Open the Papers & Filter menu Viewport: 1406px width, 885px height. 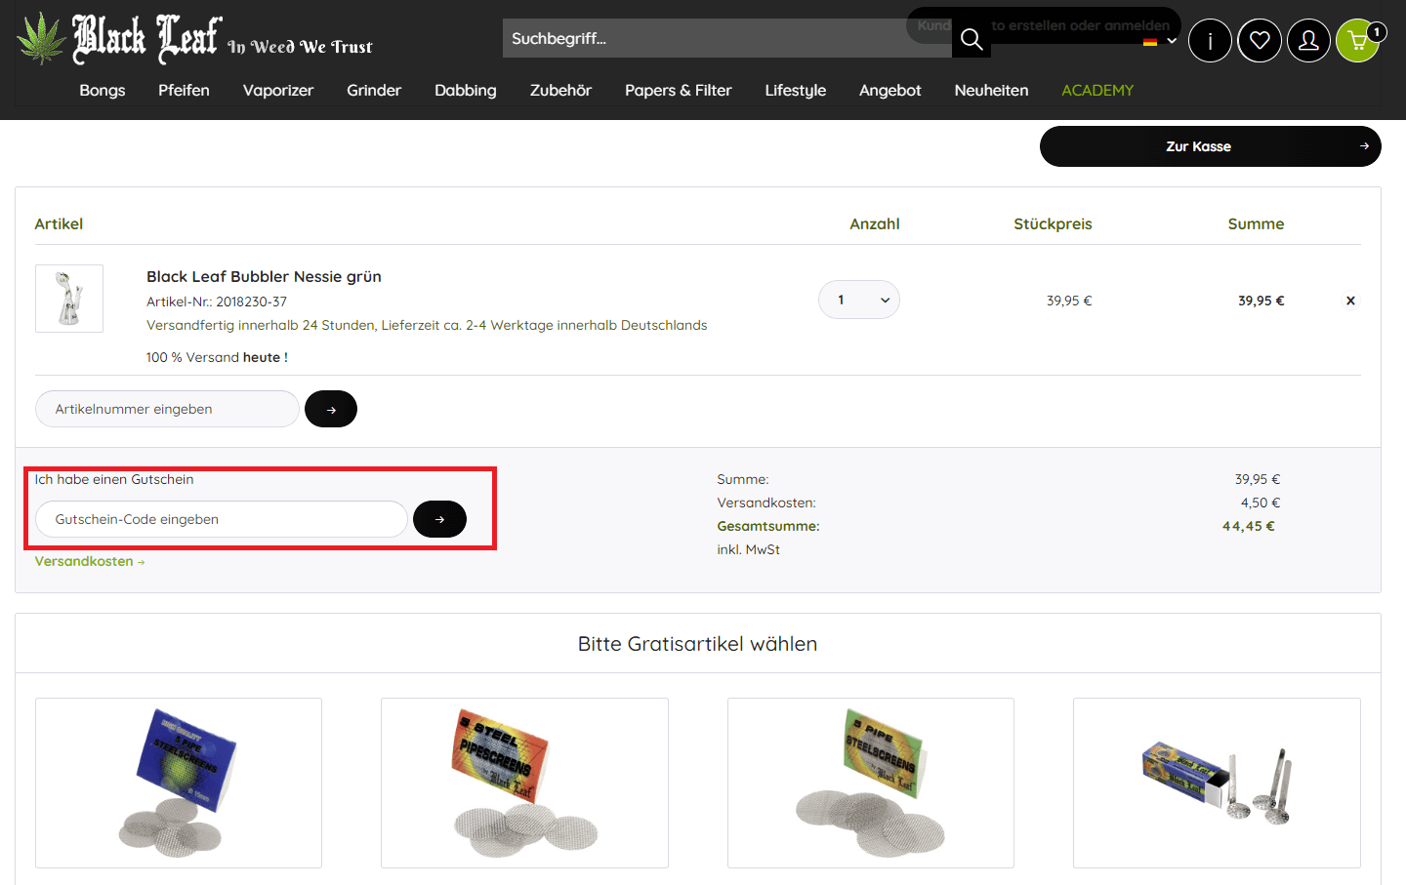679,90
